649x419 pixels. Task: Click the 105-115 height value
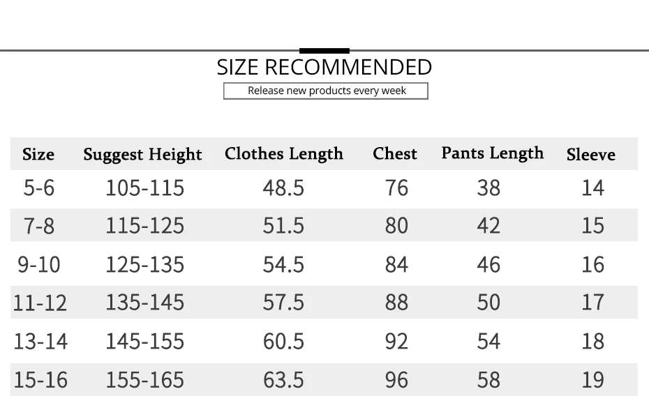point(145,188)
